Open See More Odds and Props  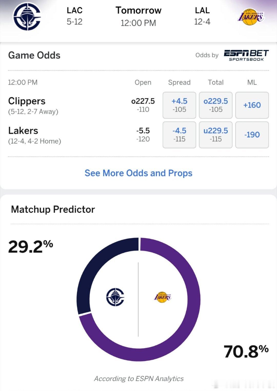coord(138,173)
